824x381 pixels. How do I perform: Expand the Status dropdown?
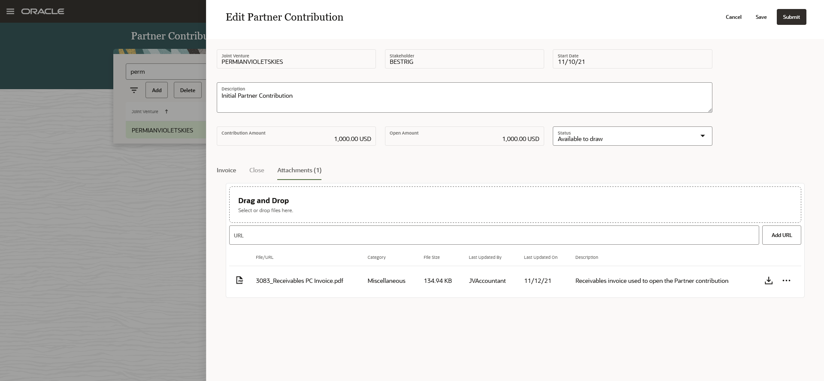pyautogui.click(x=703, y=136)
